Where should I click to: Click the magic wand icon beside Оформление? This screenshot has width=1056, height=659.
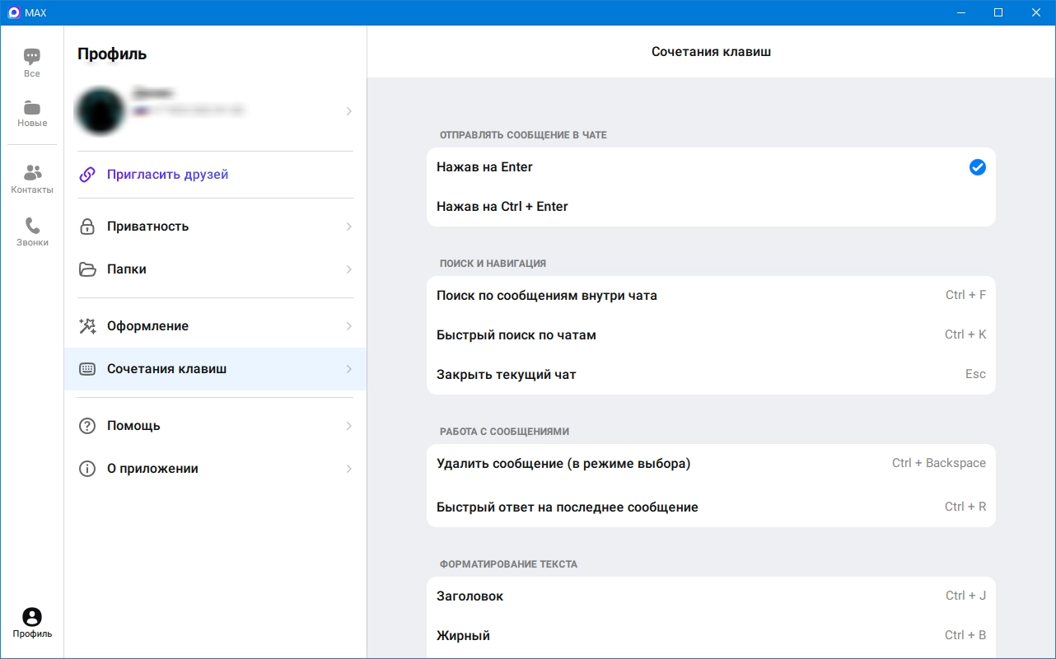point(87,326)
